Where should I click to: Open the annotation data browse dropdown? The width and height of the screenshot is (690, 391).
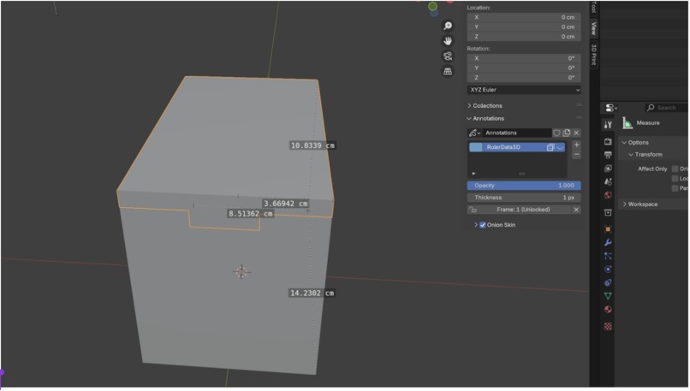coord(474,133)
